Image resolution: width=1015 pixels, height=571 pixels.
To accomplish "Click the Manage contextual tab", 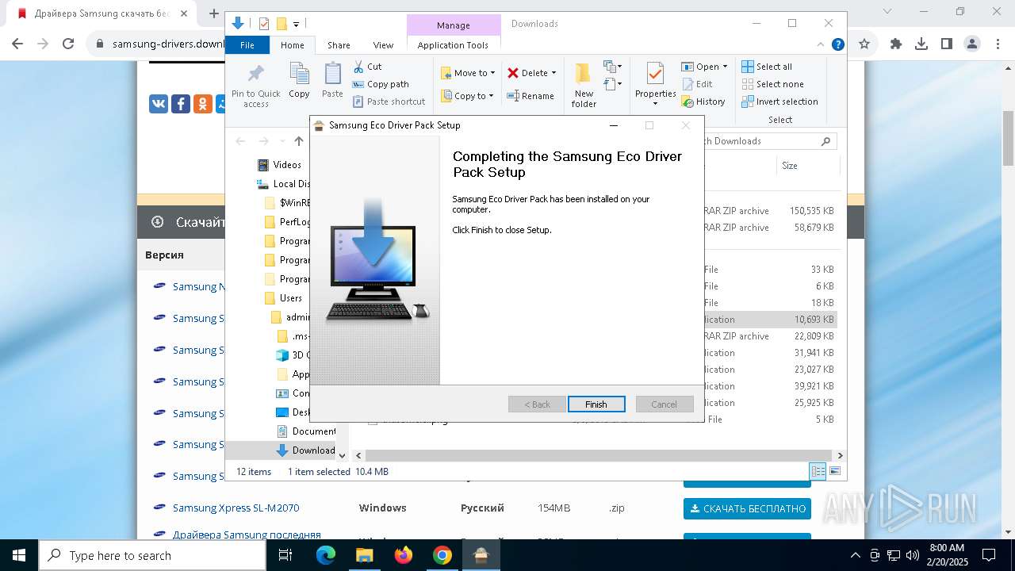I will pos(453,25).
